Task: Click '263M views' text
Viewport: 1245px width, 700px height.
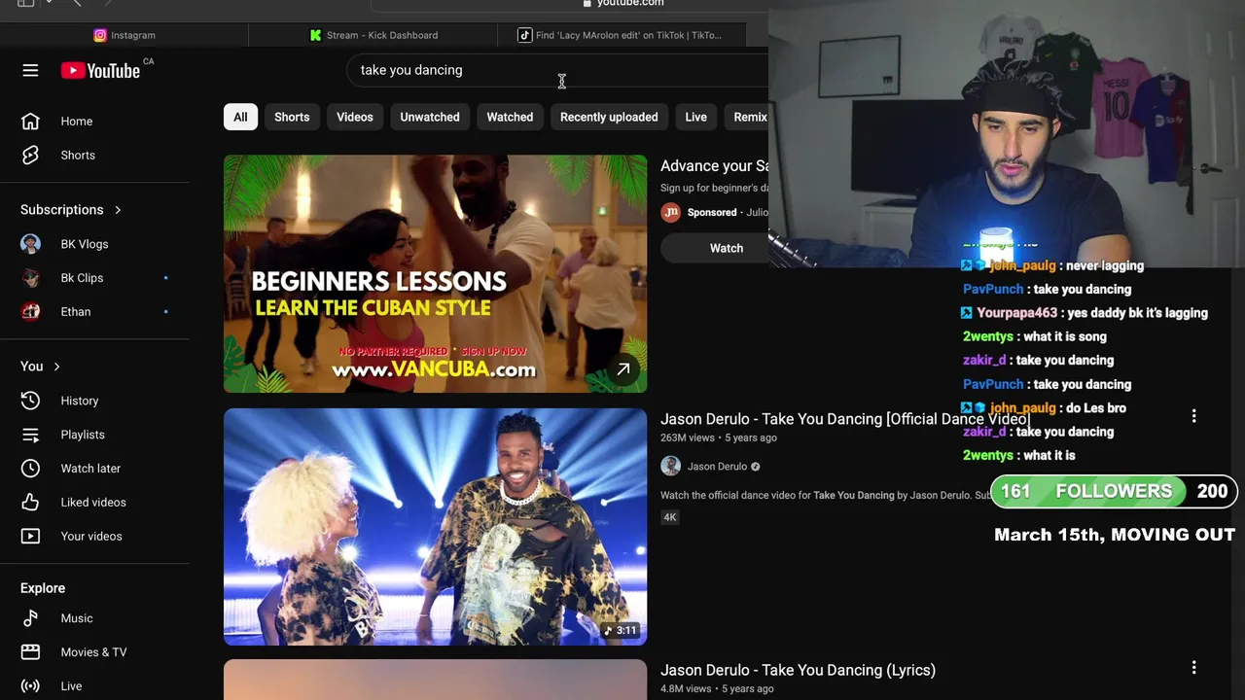Action: click(x=688, y=437)
